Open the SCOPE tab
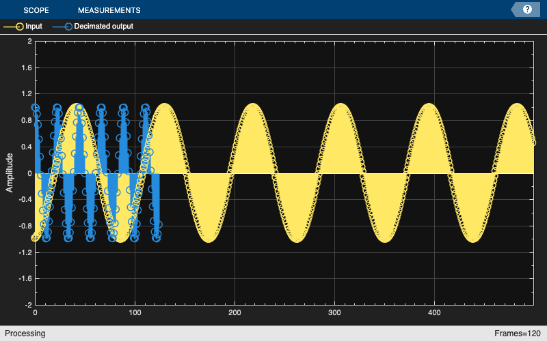 tap(36, 10)
